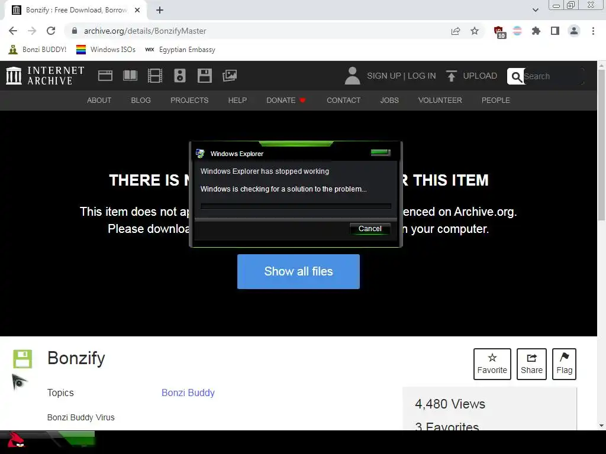Bookmark this page with the star icon

pos(475,31)
